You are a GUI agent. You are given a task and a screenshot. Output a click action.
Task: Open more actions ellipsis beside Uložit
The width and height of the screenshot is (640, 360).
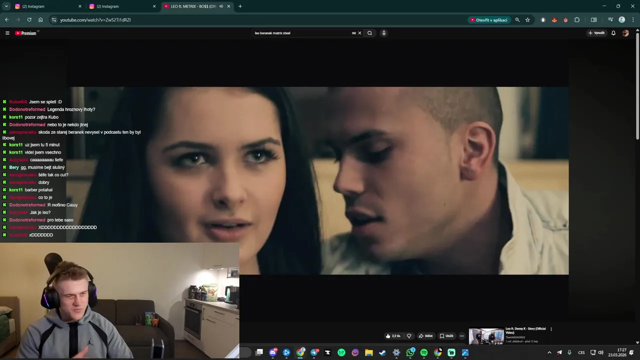[x=462, y=336]
